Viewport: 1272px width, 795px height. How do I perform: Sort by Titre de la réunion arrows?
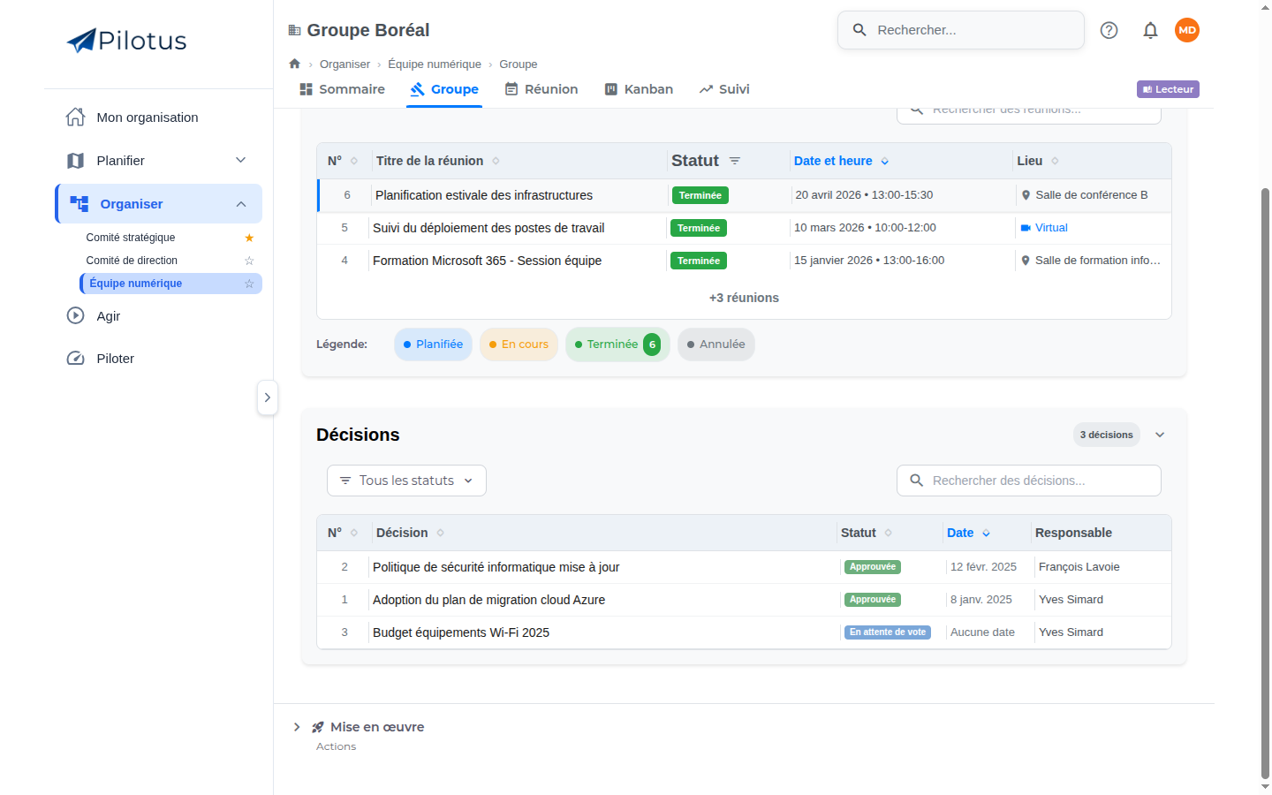496,161
